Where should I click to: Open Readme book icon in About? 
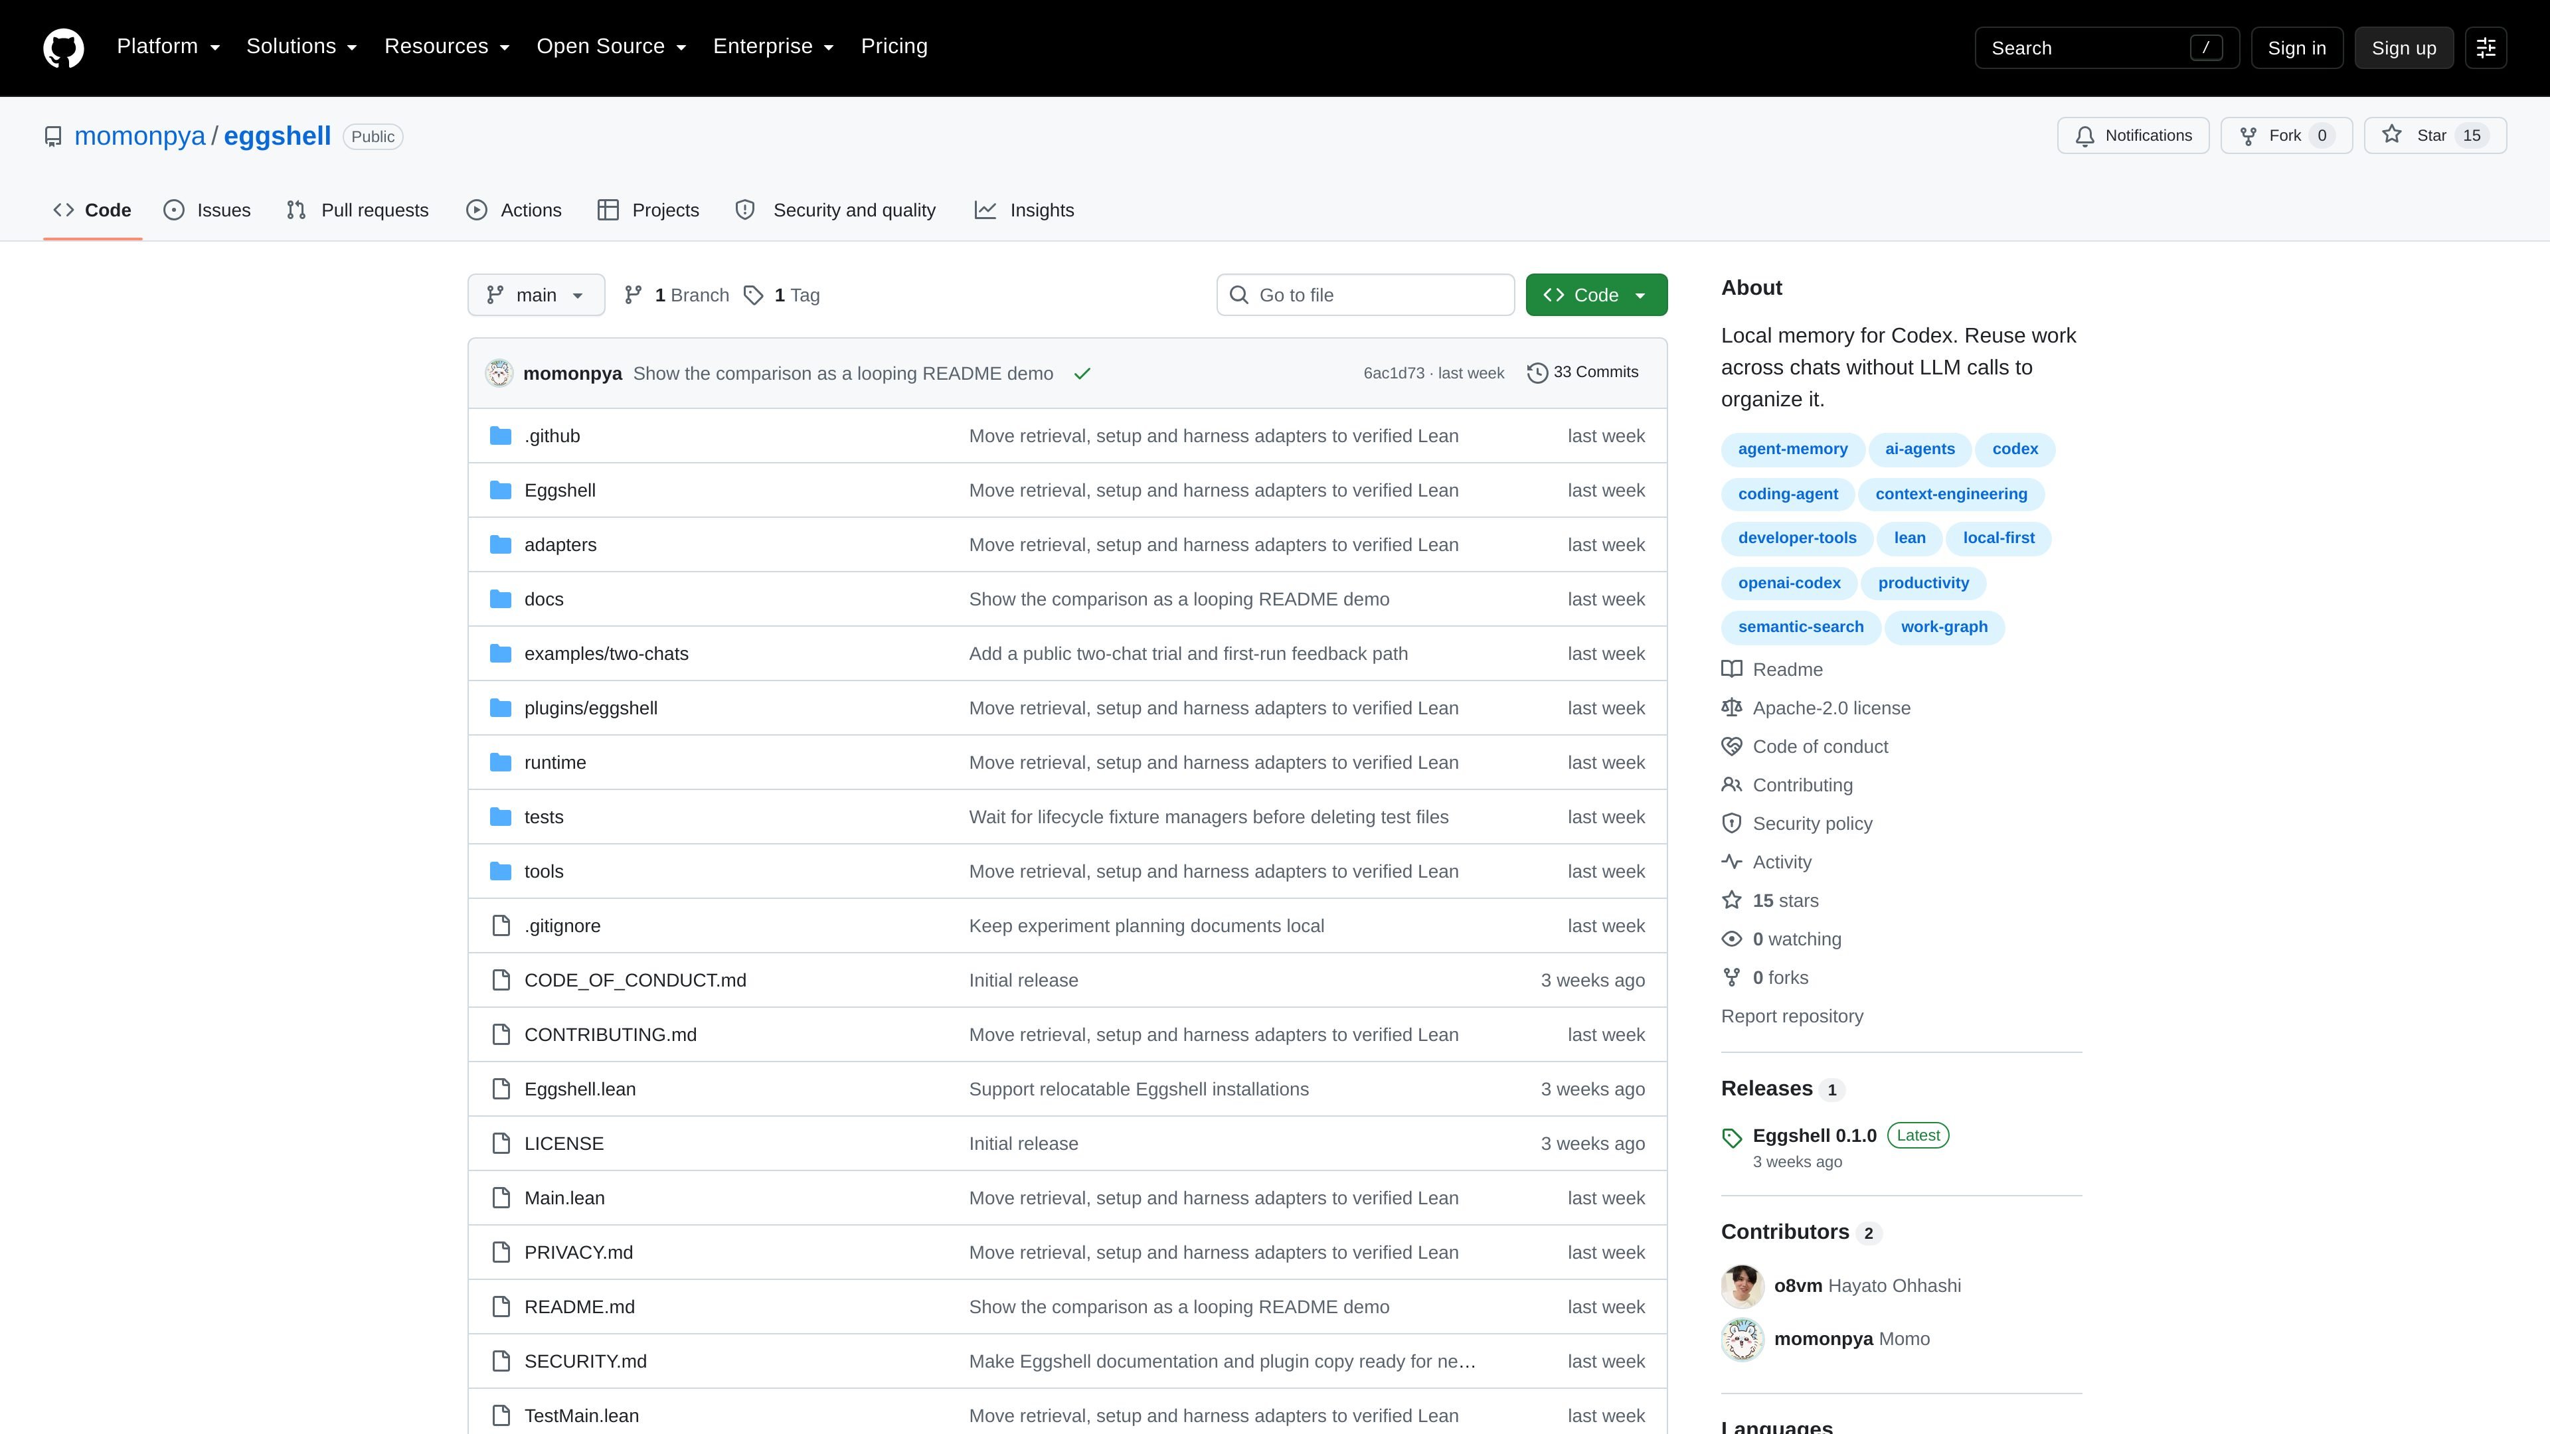click(1731, 669)
